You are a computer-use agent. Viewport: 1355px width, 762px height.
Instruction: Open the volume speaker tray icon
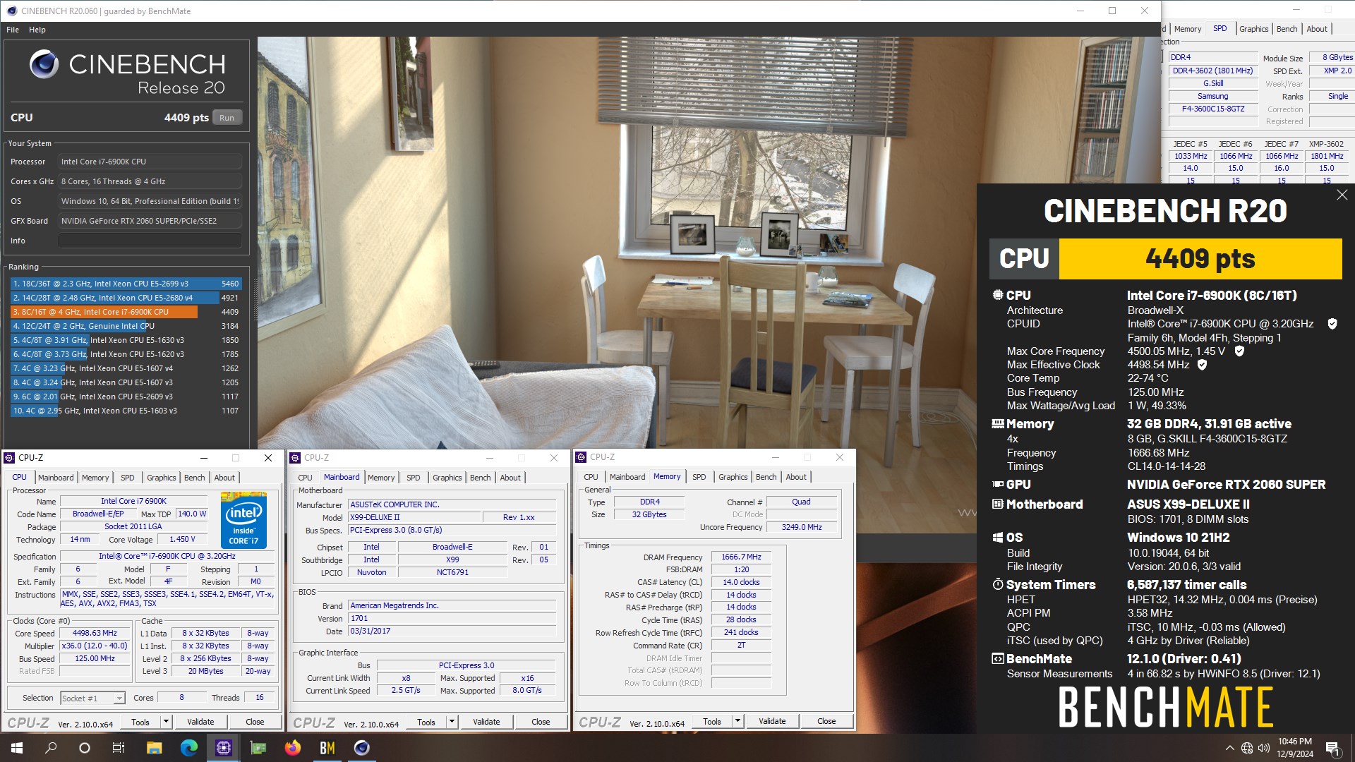coord(1263,748)
